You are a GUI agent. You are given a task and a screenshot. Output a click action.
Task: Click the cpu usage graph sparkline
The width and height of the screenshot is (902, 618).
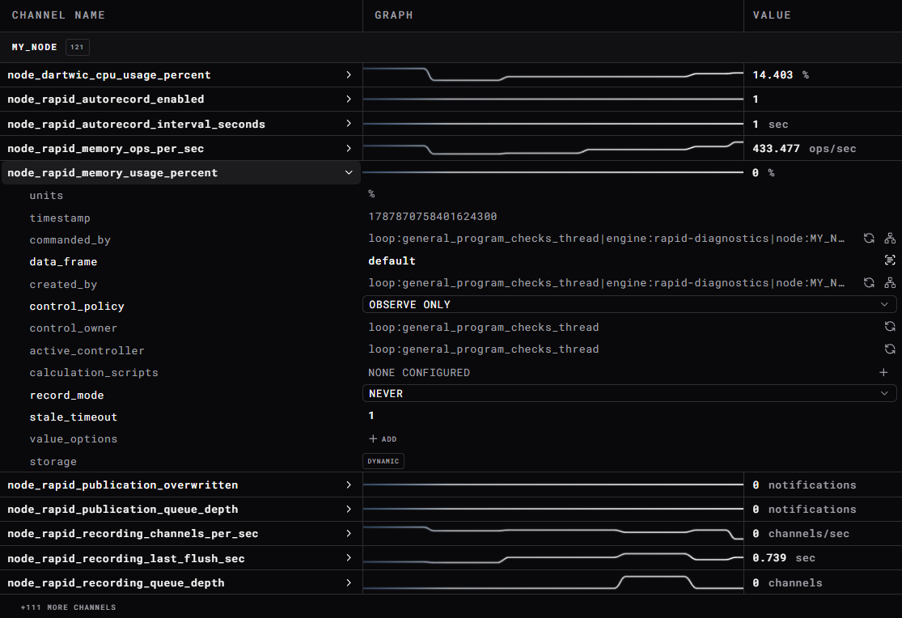click(553, 74)
